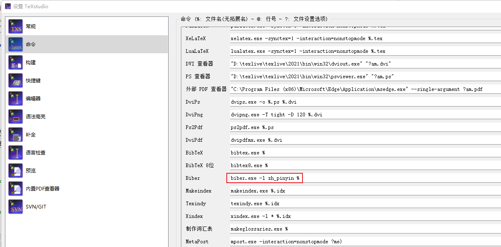
Task: Click the Ps2Pdf label
Action: (194, 127)
